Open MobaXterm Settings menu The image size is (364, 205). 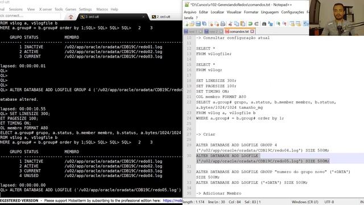[85, 9]
